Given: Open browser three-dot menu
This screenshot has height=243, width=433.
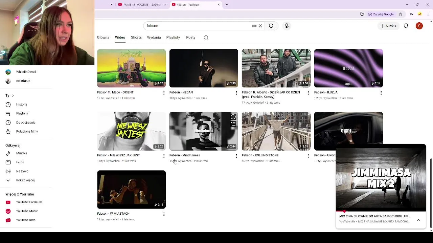Looking at the screenshot, I should tap(428, 14).
